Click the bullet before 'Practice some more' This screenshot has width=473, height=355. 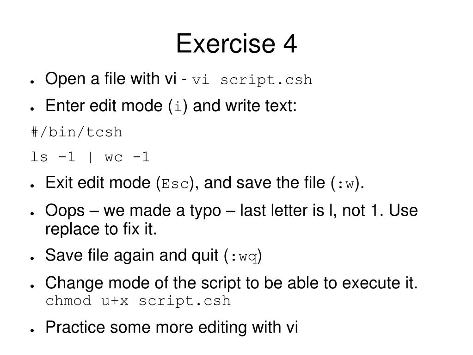coord(32,330)
